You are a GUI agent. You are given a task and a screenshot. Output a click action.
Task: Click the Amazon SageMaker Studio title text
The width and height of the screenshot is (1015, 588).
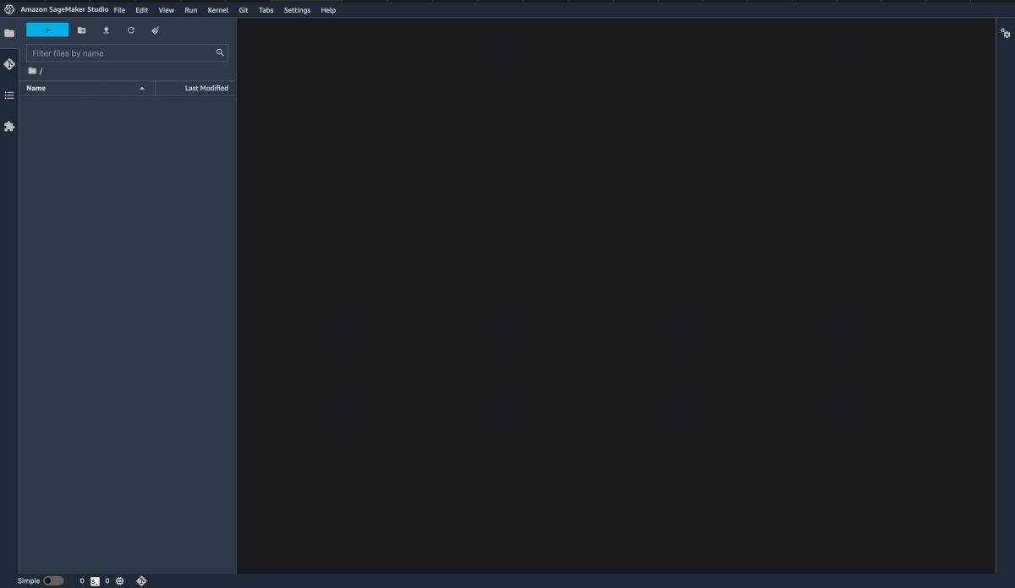point(64,10)
